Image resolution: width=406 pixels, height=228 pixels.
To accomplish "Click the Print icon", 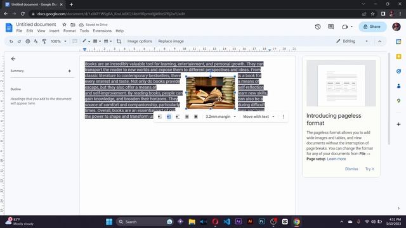I will (28, 41).
